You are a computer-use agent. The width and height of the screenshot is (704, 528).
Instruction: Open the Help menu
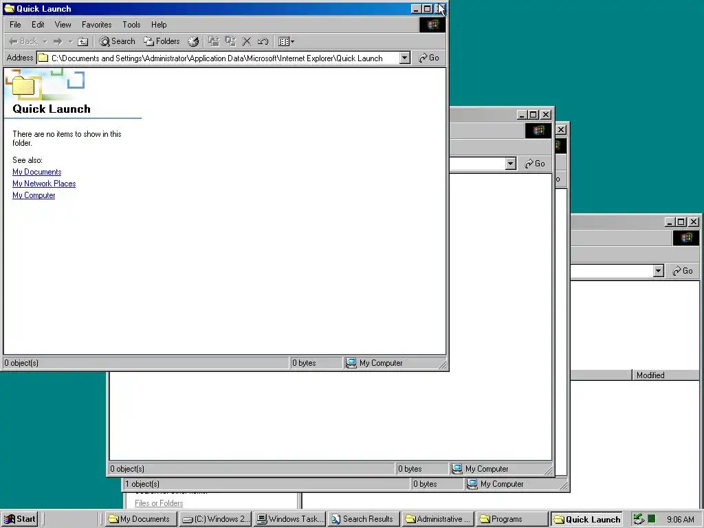pos(159,25)
